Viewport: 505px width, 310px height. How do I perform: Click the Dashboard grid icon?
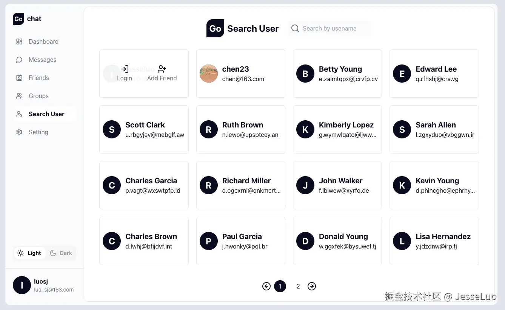point(19,41)
